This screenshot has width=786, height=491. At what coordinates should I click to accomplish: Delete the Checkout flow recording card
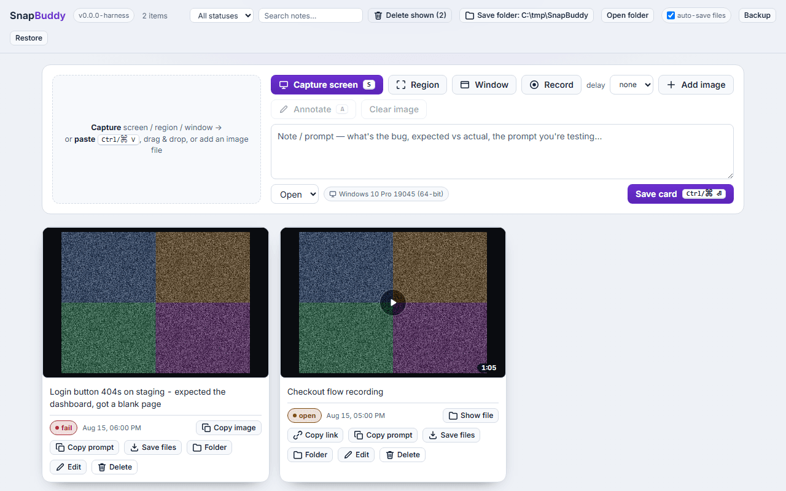coord(403,455)
